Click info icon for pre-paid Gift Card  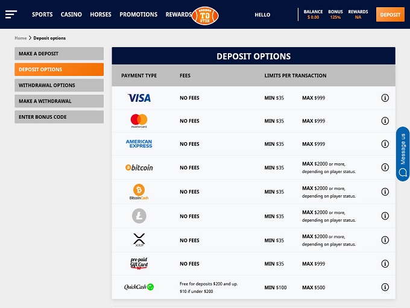pos(385,263)
